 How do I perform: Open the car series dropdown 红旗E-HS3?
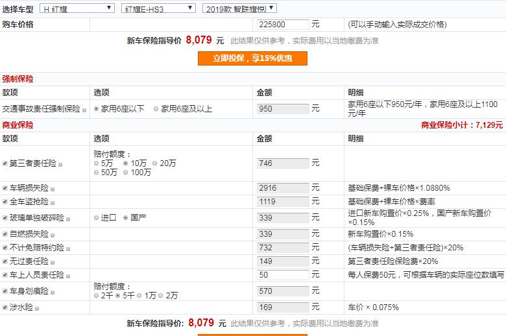coord(158,8)
